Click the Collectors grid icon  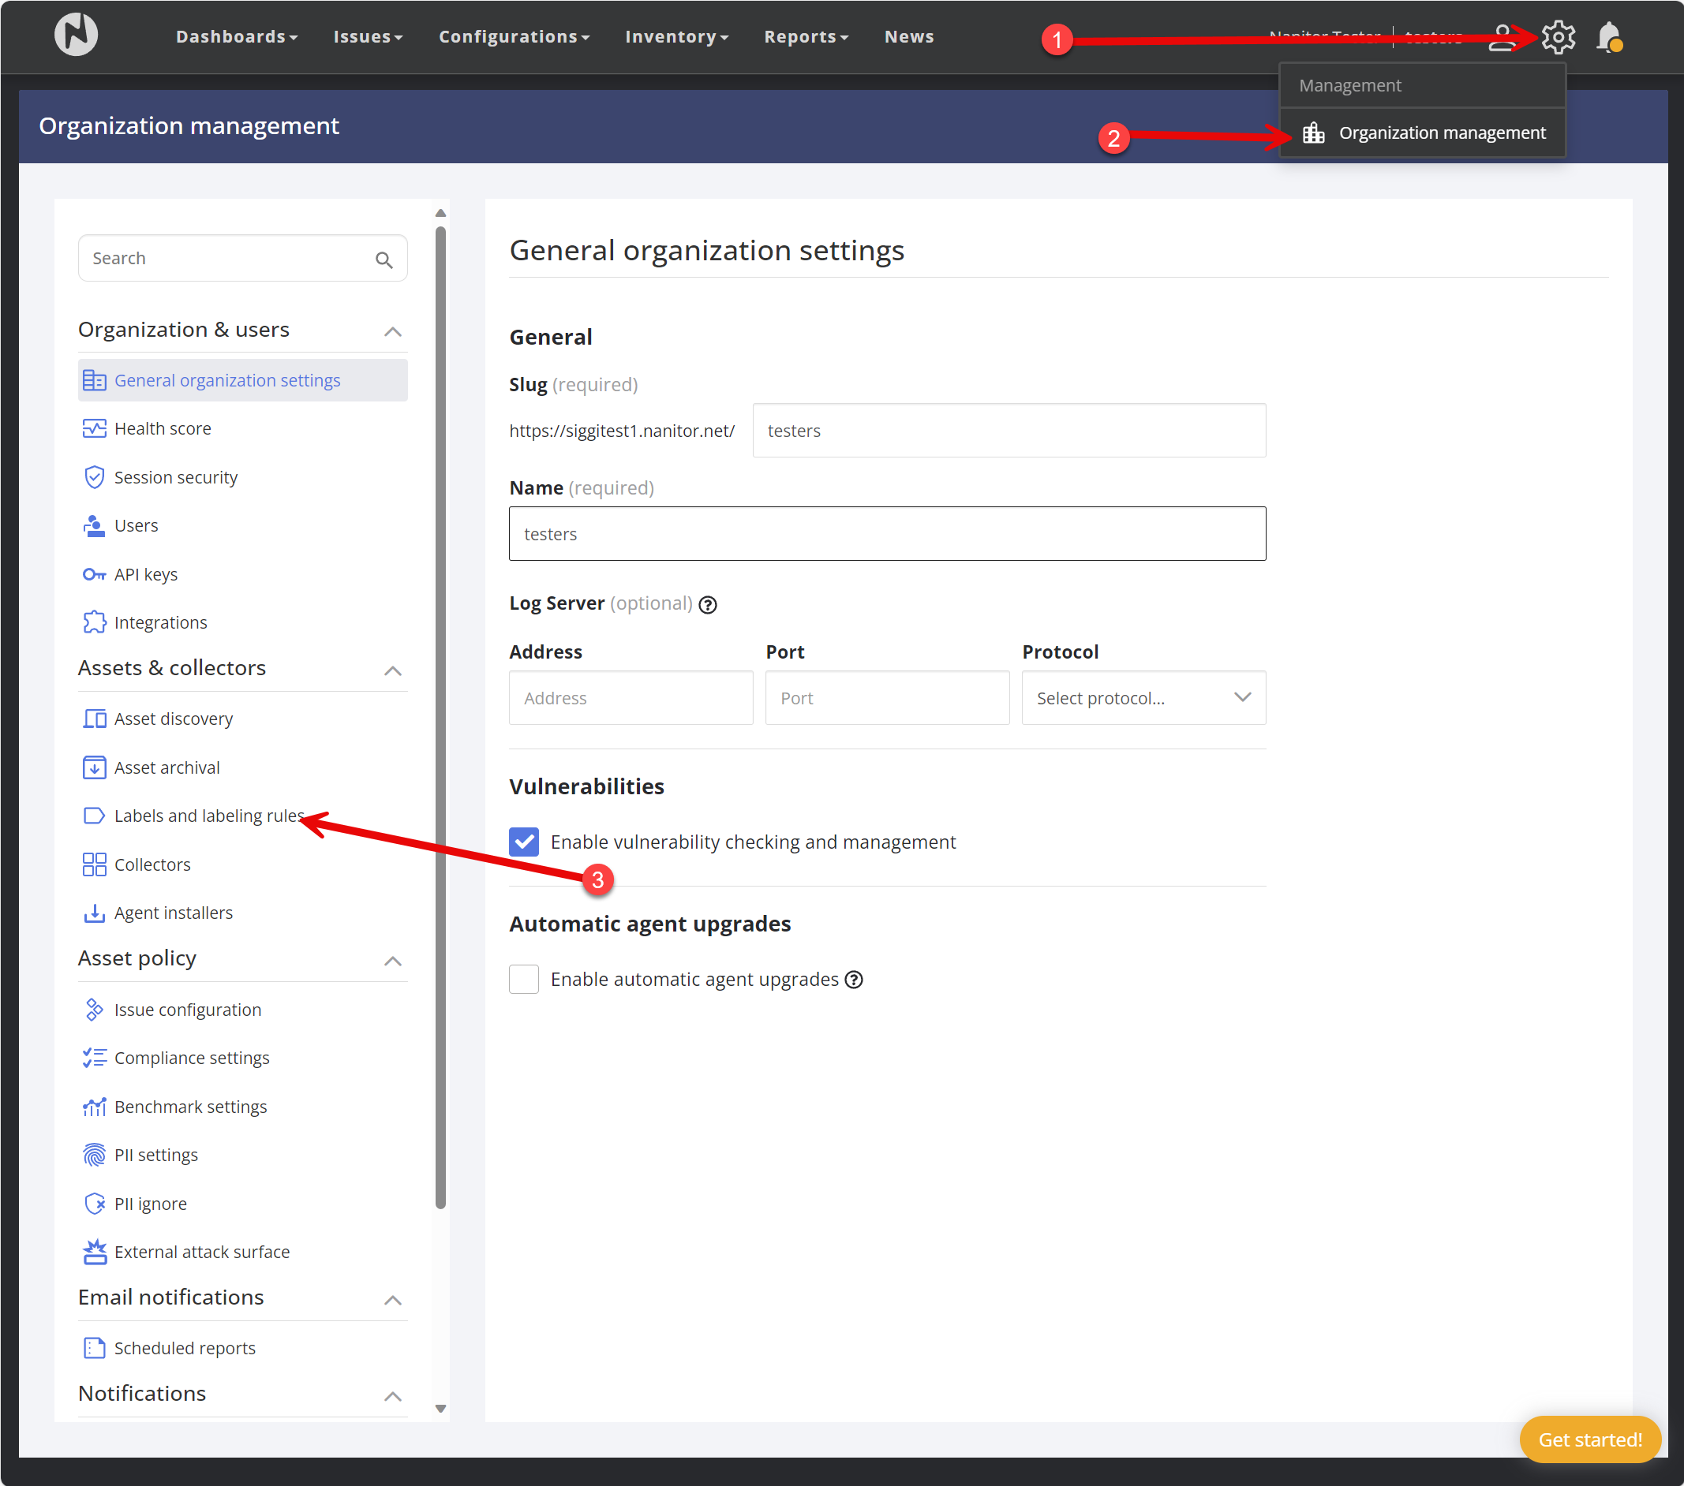[x=94, y=864]
